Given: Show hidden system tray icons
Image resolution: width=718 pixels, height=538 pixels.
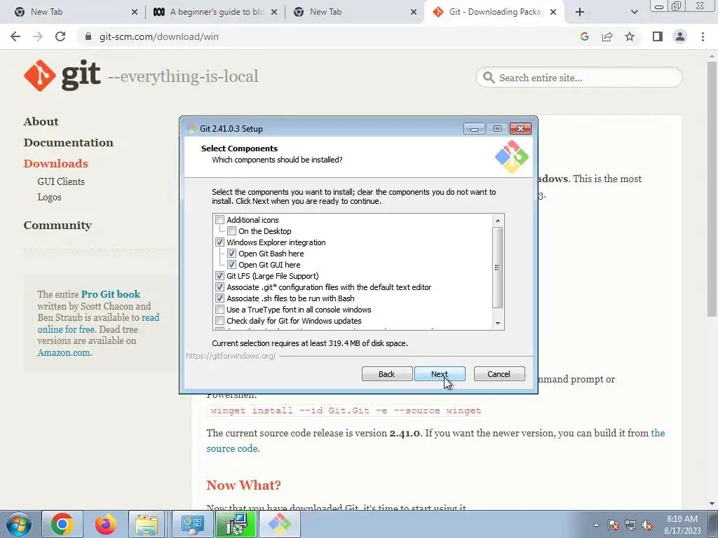Looking at the screenshot, I should (x=596, y=525).
